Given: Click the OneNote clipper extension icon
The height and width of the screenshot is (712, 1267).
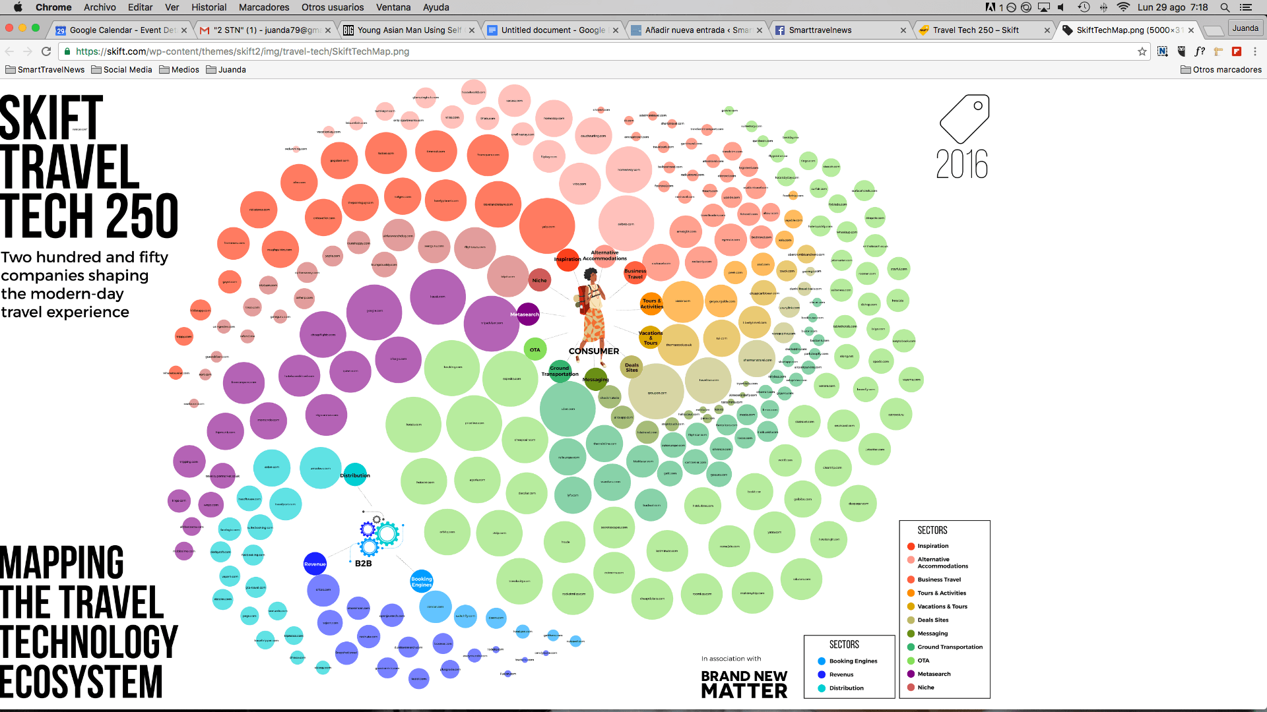Looking at the screenshot, I should (x=1163, y=51).
